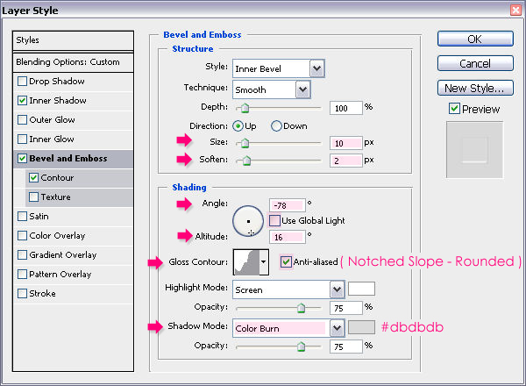The image size is (526, 386).
Task: Click the Depth slider handle
Action: tap(245, 108)
